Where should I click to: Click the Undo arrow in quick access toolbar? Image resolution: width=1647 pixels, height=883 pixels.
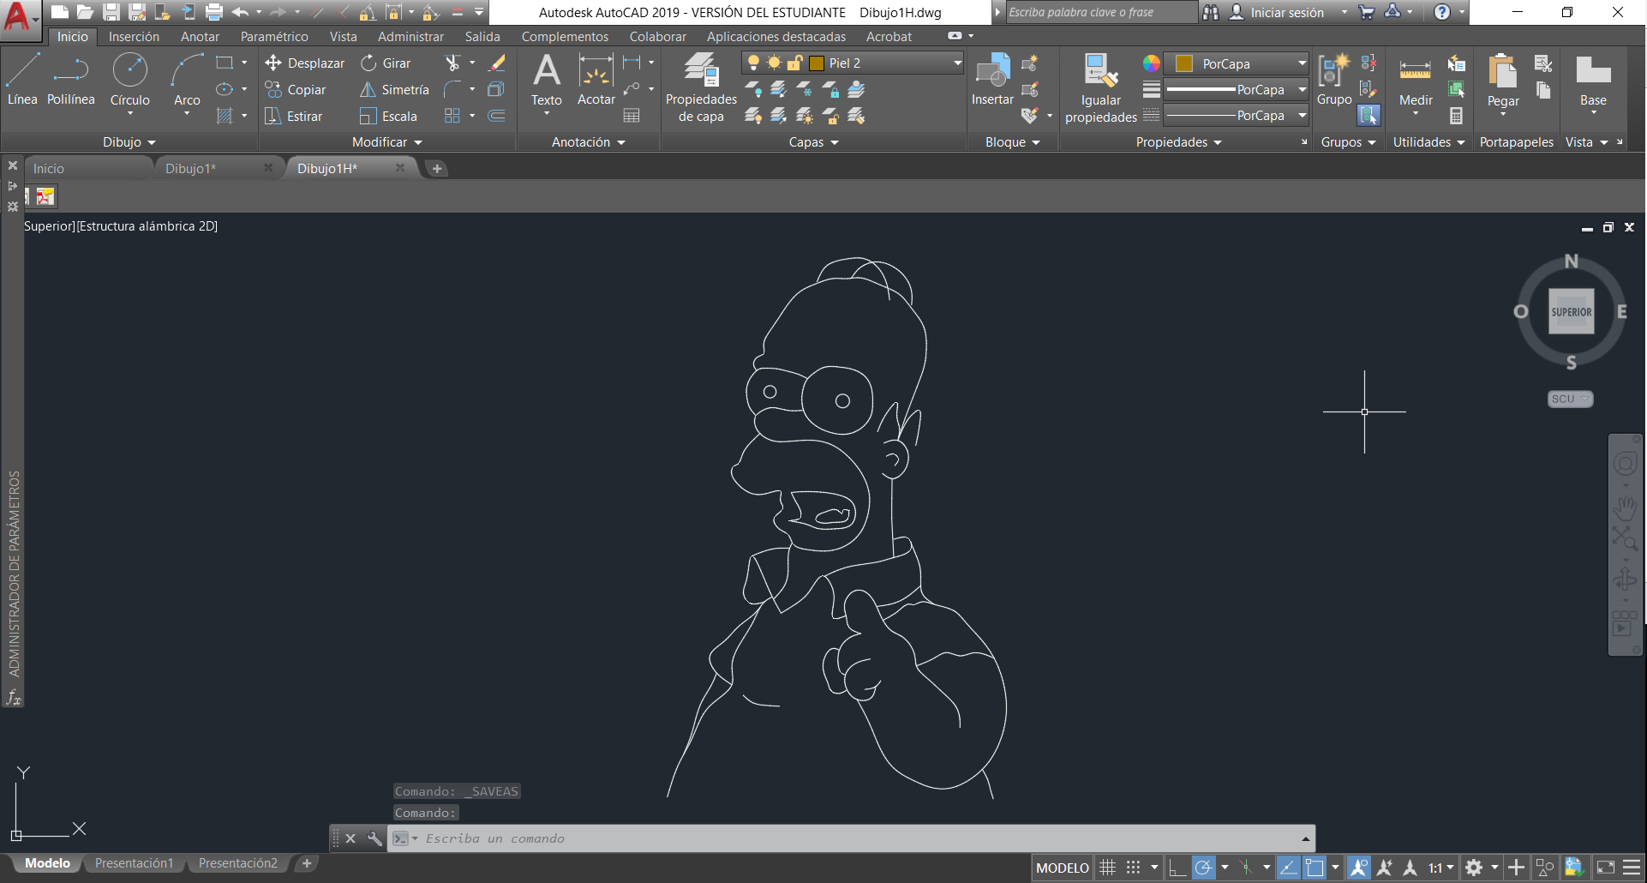[x=240, y=12]
